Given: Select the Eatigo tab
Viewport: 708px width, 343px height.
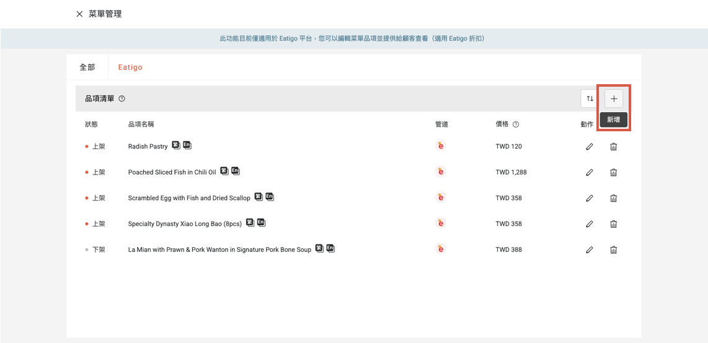Looking at the screenshot, I should 130,67.
